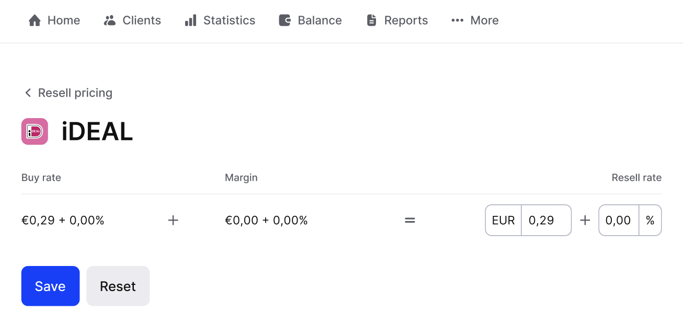Focus the EUR 0,29 resell rate field
The width and height of the screenshot is (683, 324).
click(x=545, y=221)
